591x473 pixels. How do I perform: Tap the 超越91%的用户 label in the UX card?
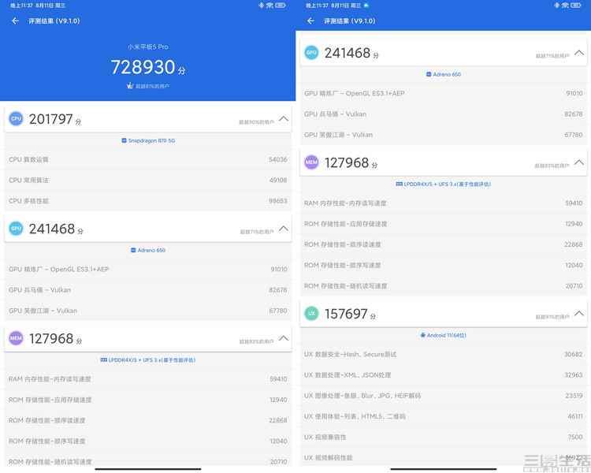tap(552, 317)
